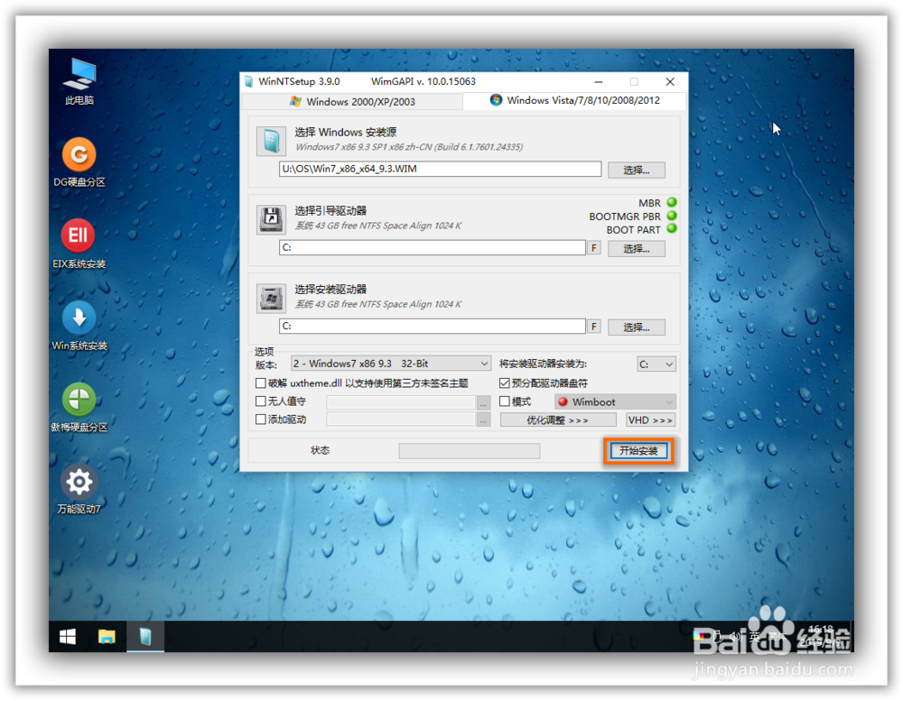Click the BOOTMGR PBR green status light
903x701 pixels.
[672, 216]
